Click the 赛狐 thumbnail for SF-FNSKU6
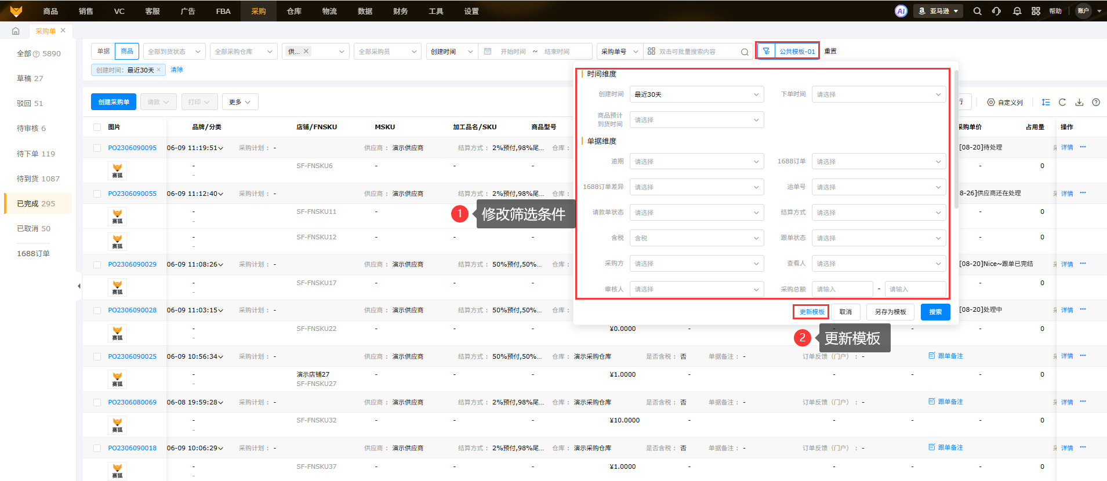1107x481 pixels. coord(117,170)
